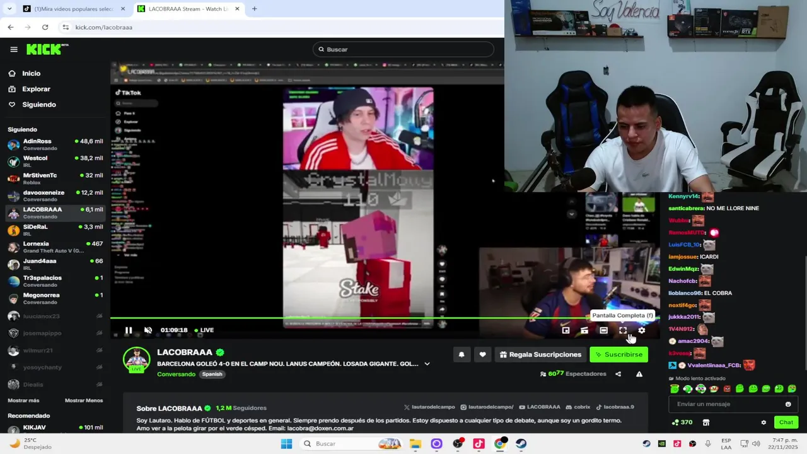The image size is (807, 454).
Task: Open the Kick hamburger sidebar menu
Action: [x=14, y=49]
